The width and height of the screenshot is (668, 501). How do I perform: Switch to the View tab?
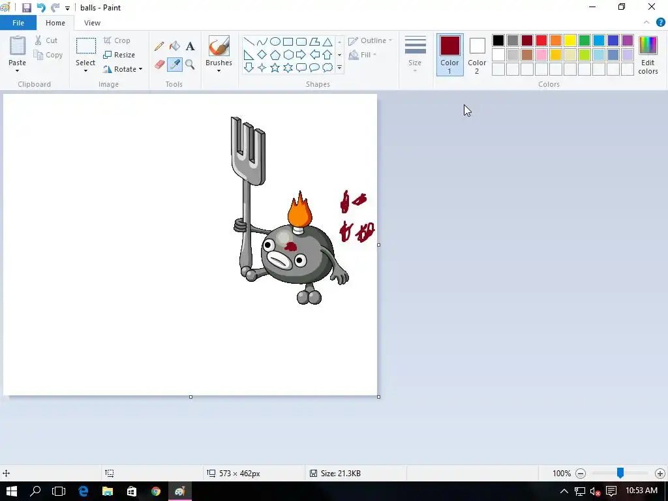[x=92, y=23]
